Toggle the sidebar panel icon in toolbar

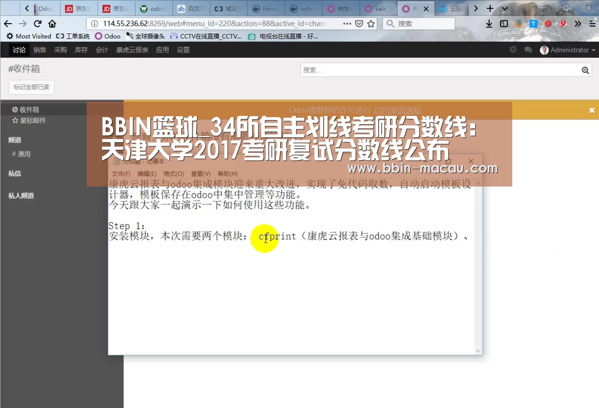click(x=504, y=24)
